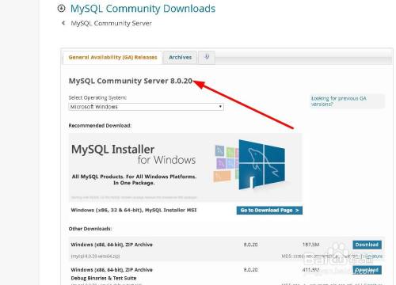Click the back arrow before MySQL Community Server
The width and height of the screenshot is (396, 285).
pyautogui.click(x=63, y=23)
